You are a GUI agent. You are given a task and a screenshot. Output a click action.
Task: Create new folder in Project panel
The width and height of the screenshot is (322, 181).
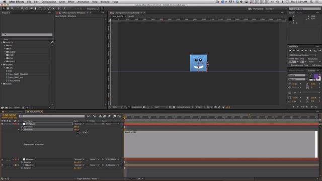tap(7, 108)
